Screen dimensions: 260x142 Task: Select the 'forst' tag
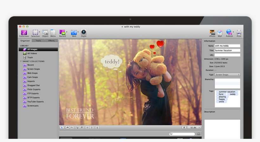pyautogui.click(x=221, y=94)
